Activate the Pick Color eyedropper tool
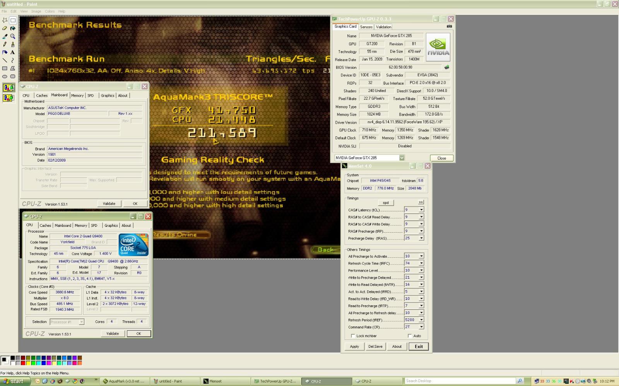The image size is (619, 386). click(5, 36)
